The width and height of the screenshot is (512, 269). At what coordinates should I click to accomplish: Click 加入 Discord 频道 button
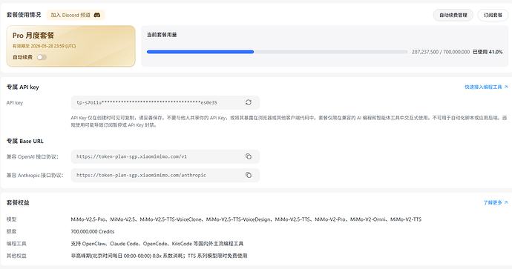tap(76, 15)
